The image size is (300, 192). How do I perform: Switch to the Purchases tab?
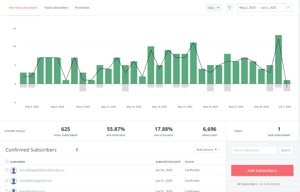click(82, 8)
